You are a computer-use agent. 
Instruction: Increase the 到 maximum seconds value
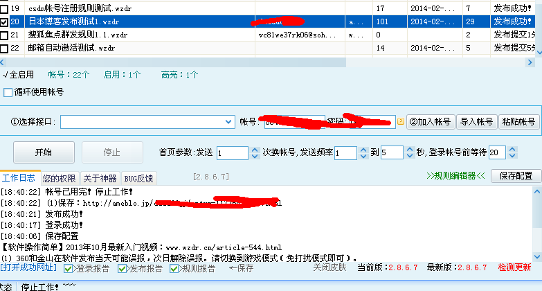tap(409, 150)
